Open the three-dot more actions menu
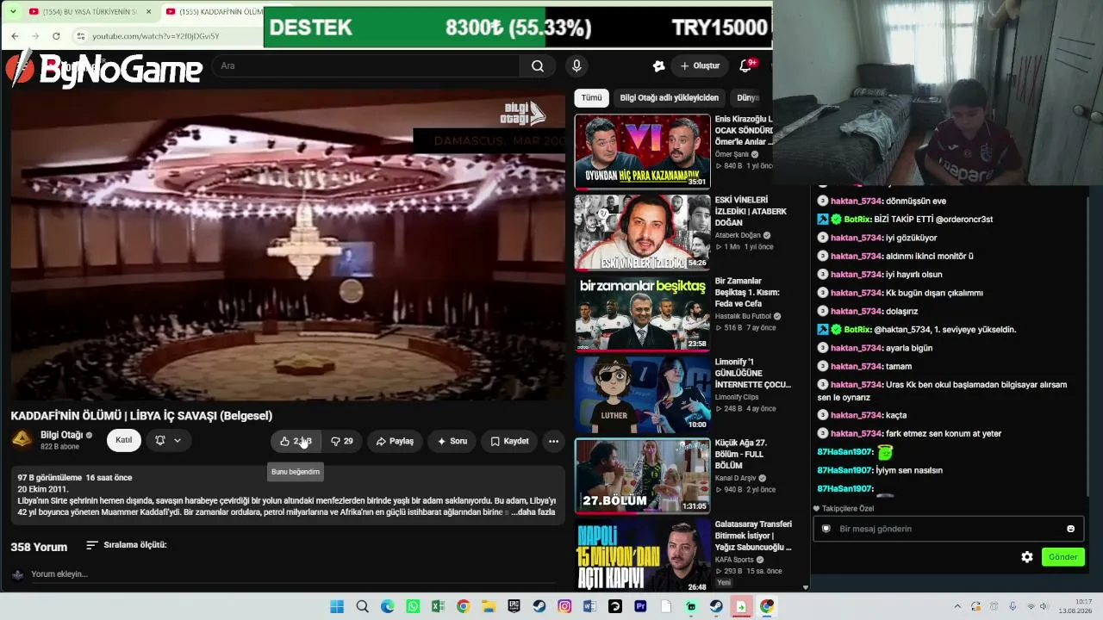 pos(554,441)
